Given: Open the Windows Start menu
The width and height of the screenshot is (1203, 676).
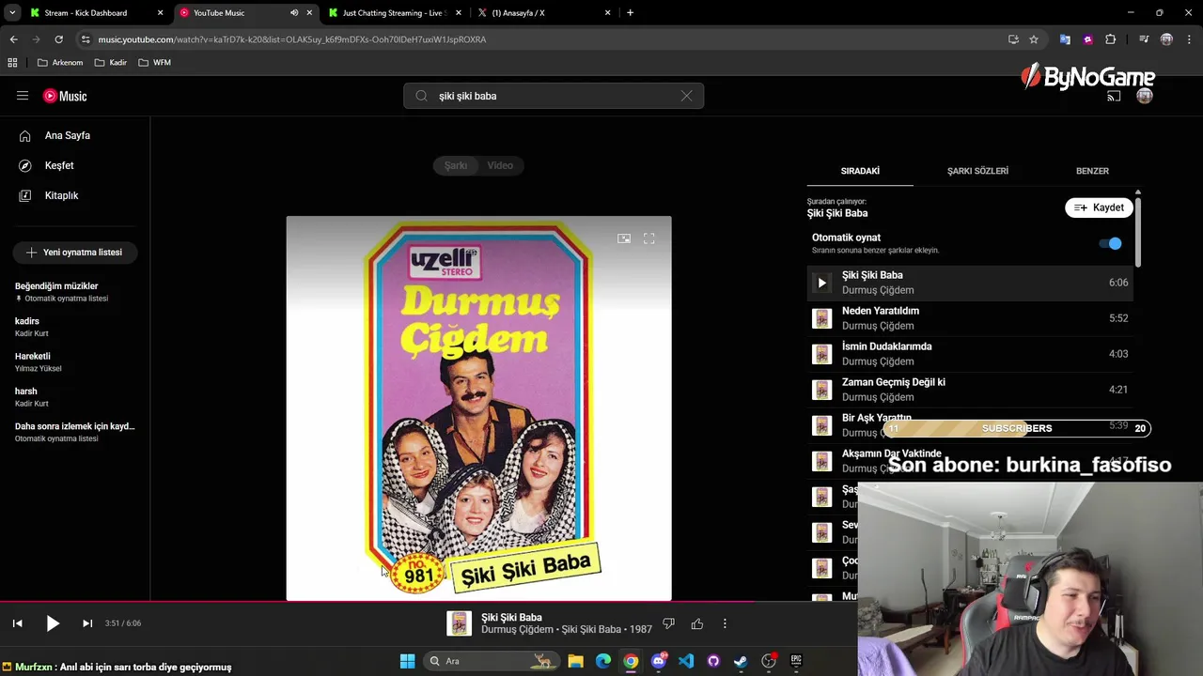Looking at the screenshot, I should tap(407, 661).
